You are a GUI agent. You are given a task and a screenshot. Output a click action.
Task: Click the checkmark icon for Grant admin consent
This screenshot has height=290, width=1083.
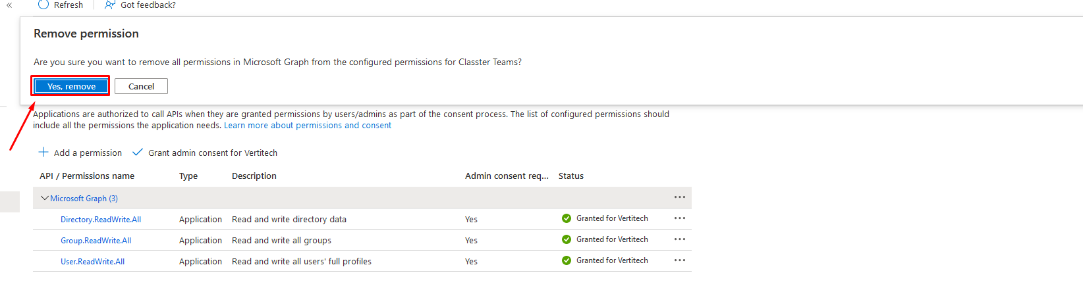pyautogui.click(x=138, y=152)
